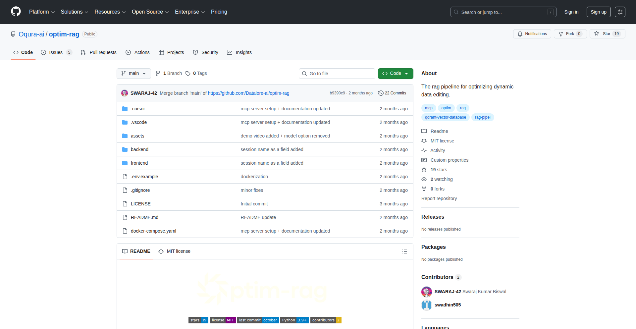Click the Report repository link
The height and width of the screenshot is (329, 636).
(439, 198)
